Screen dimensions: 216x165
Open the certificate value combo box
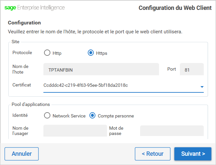click(x=119, y=85)
